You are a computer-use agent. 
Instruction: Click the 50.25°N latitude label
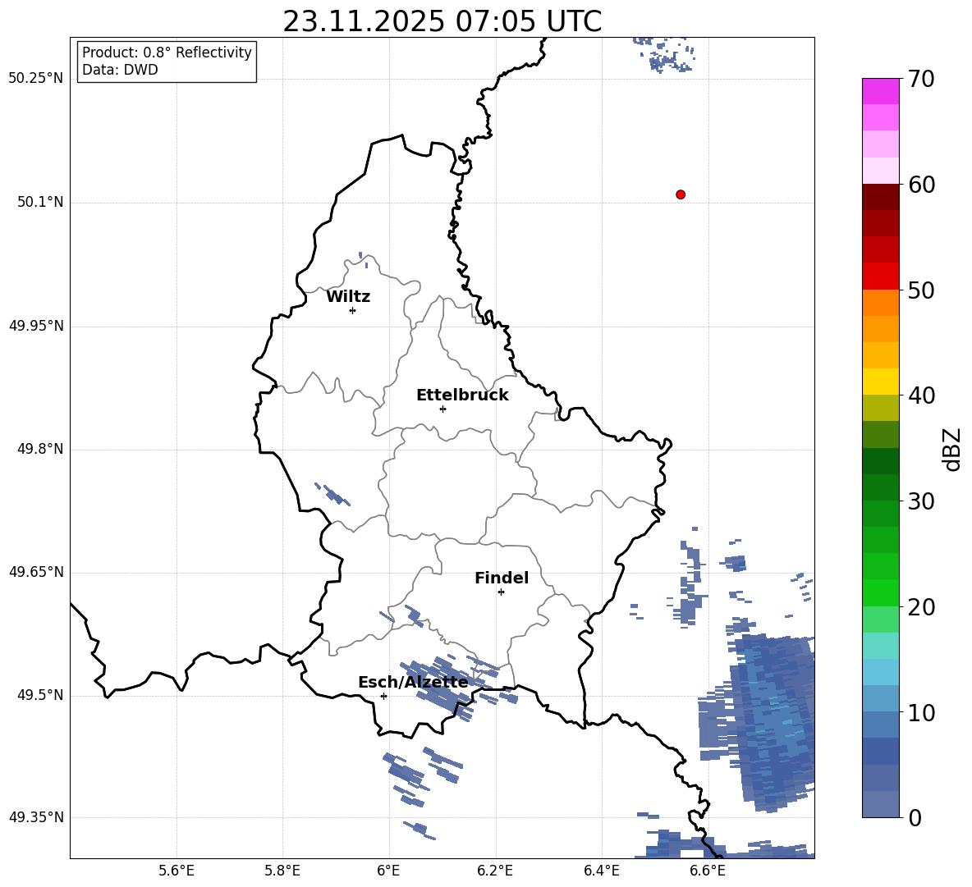(36, 79)
